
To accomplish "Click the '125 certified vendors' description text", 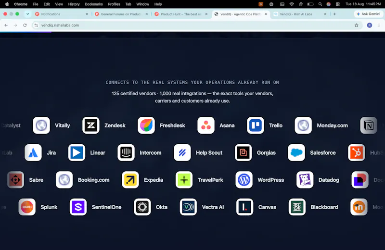I will [192, 97].
